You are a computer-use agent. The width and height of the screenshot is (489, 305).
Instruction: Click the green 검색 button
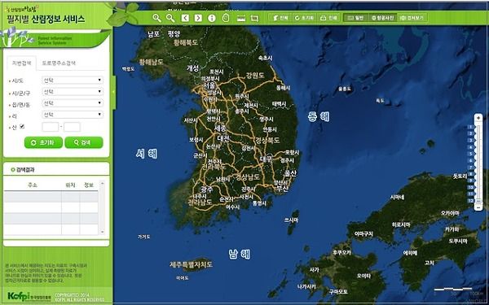[x=84, y=142]
